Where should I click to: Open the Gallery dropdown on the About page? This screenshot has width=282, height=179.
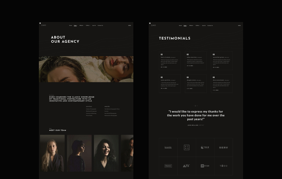click(x=88, y=26)
